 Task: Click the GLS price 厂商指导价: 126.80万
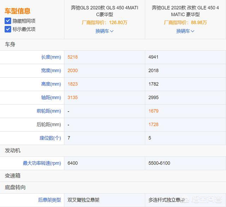(x=105, y=23)
